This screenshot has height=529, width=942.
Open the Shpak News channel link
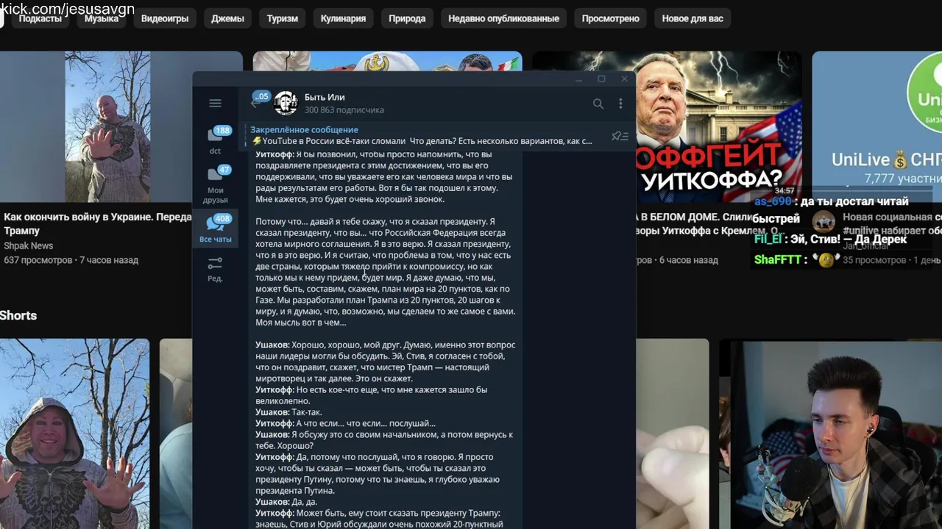click(28, 245)
